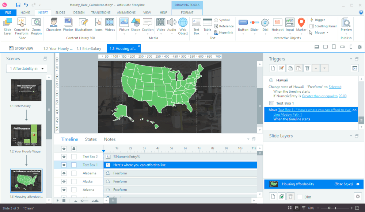Delete the selected trigger with the trash icon
The image size is (365, 212).
tap(308, 68)
